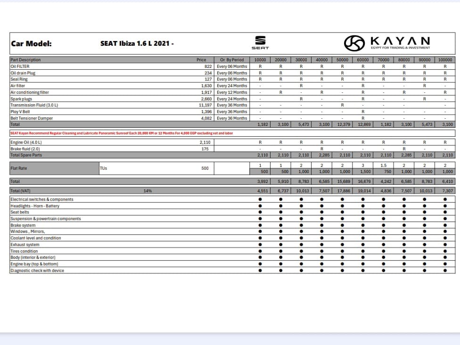Click the red sunroof cleaning recommendation note

coord(122,133)
